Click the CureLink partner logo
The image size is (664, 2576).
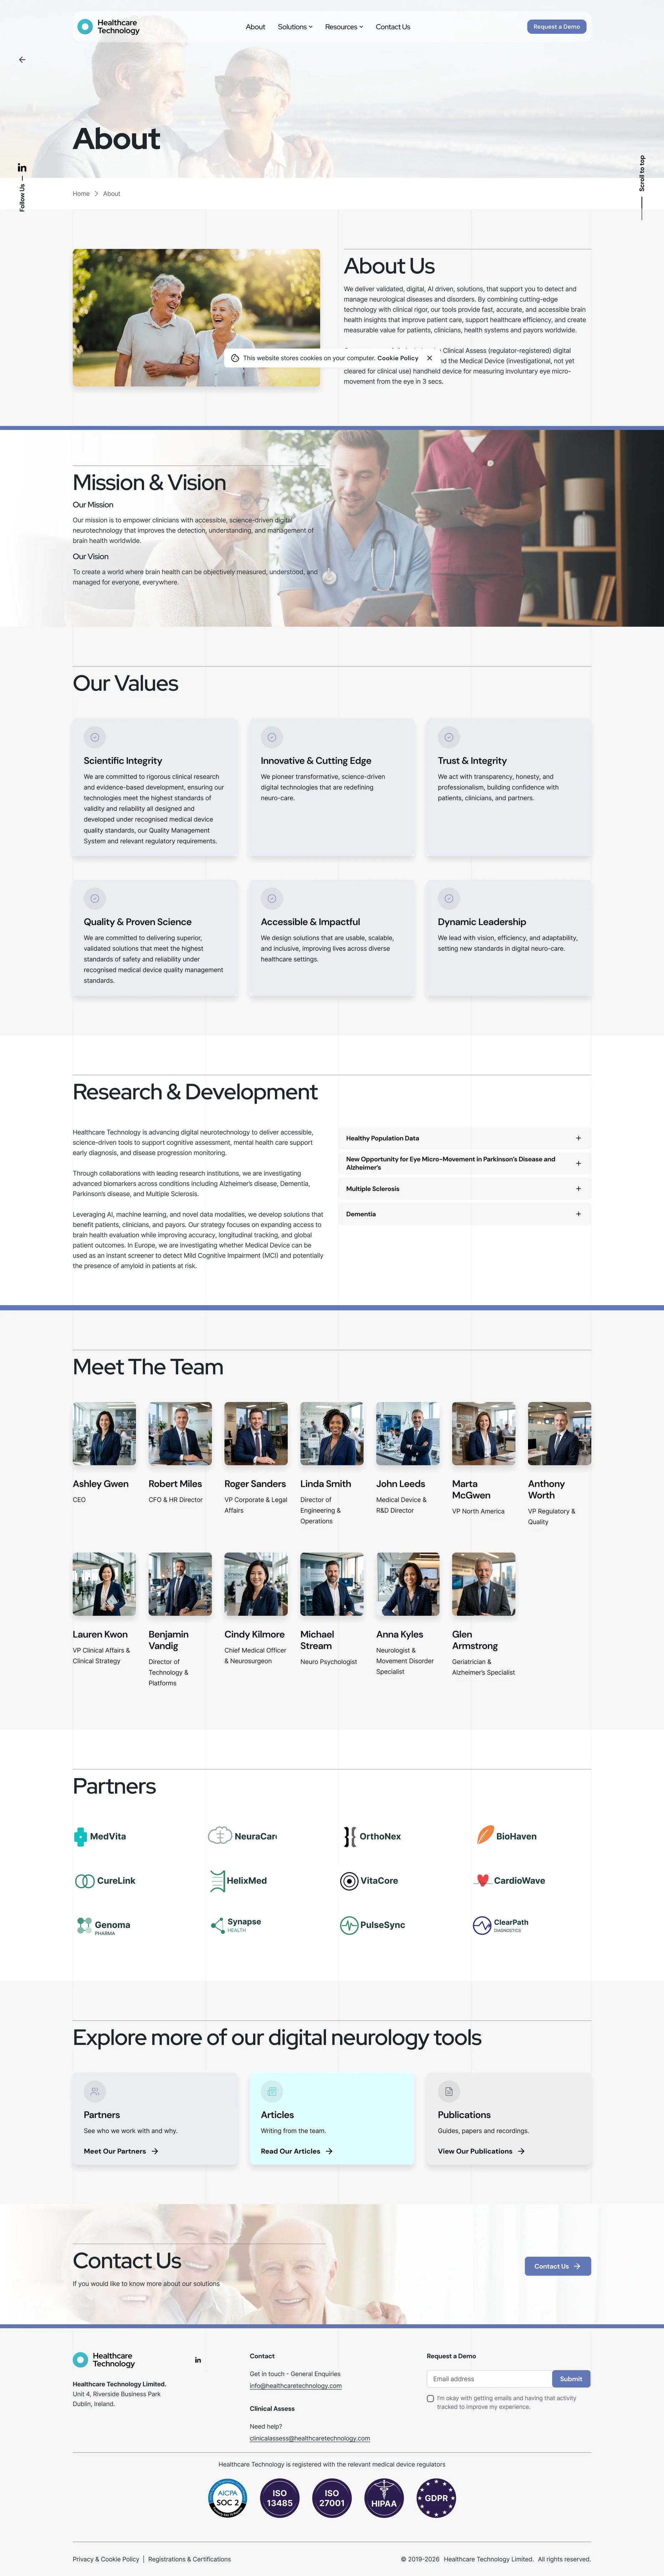[105, 1881]
